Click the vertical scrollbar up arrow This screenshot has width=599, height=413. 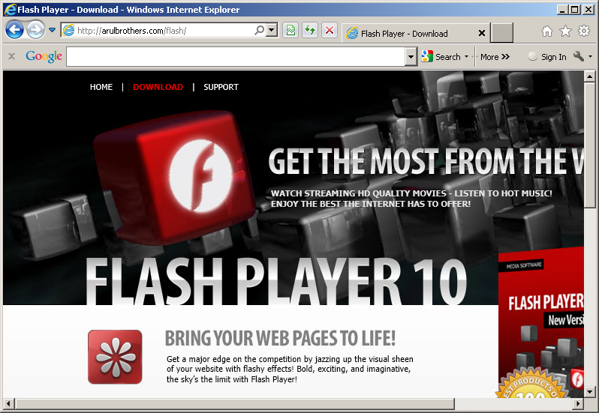[x=590, y=76]
